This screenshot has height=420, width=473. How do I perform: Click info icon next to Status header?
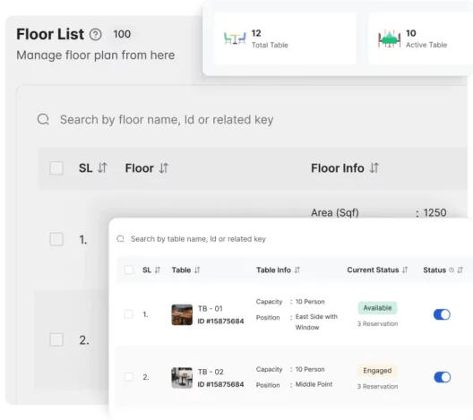(451, 270)
